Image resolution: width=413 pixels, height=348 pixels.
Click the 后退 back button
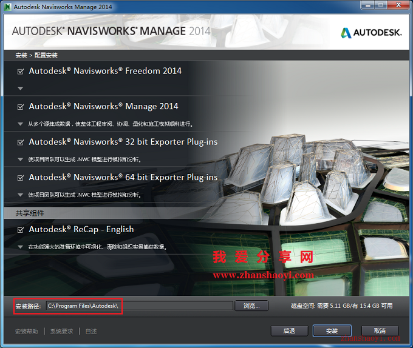click(x=289, y=331)
